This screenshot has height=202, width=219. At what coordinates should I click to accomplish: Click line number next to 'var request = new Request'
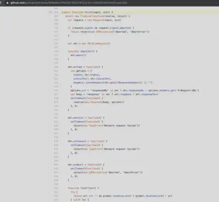coord(56,20)
